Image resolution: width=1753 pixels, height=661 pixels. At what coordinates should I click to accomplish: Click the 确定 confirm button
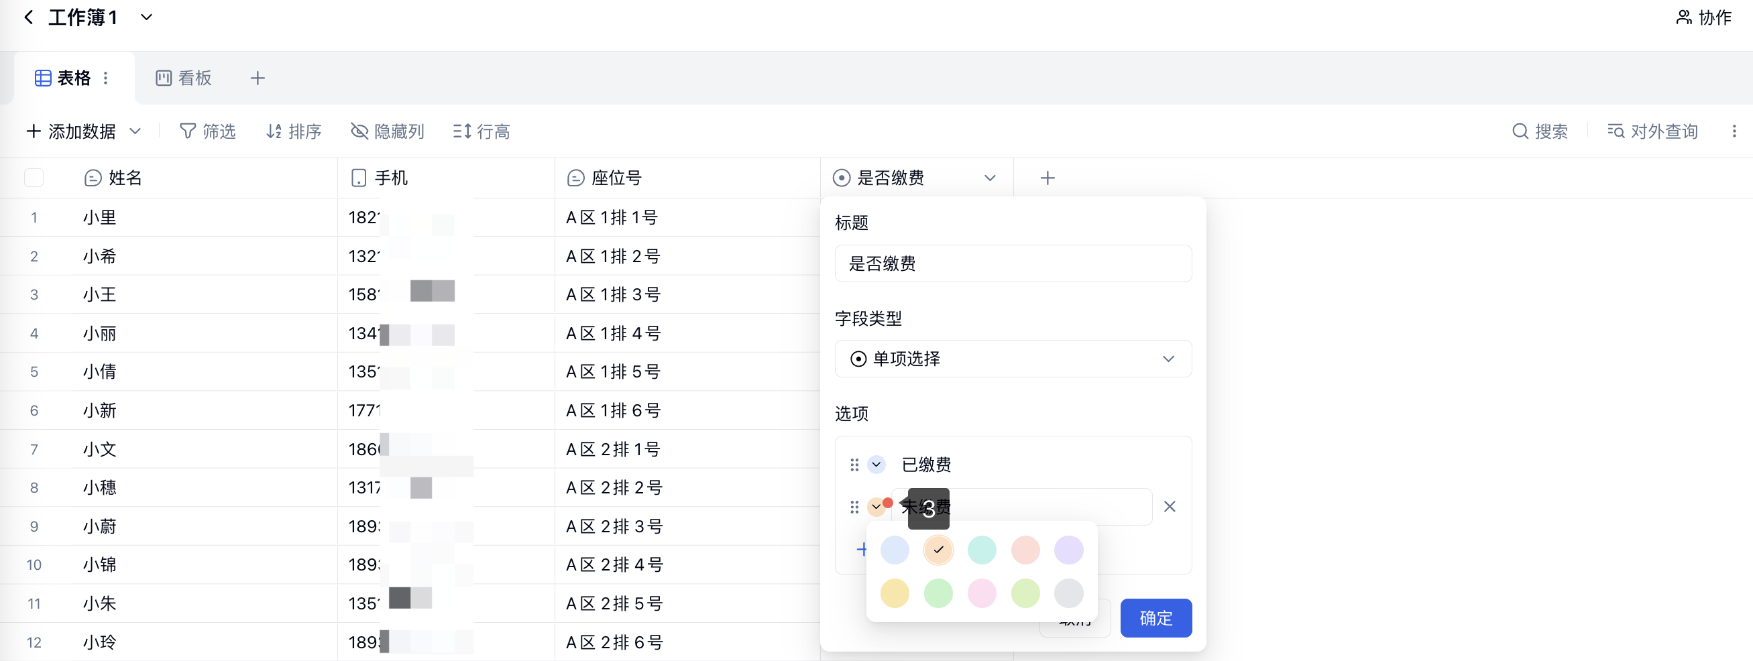1155,617
